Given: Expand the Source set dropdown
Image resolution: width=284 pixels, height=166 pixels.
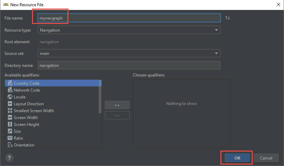Looking at the screenshot, I should click(x=216, y=54).
